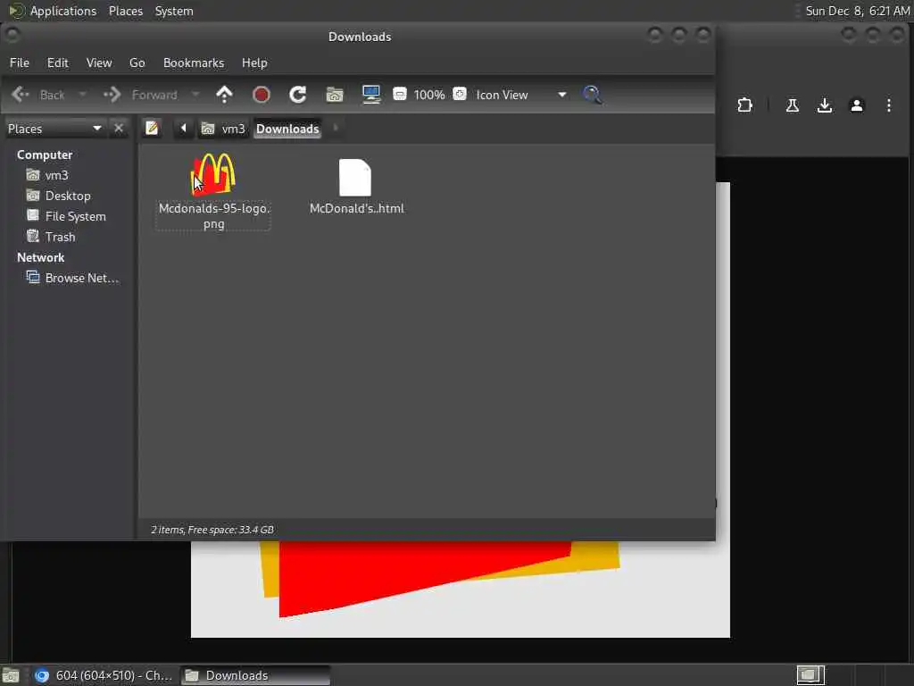Go forward using the Forward button
Image resolution: width=914 pixels, height=686 pixels.
[x=141, y=95]
